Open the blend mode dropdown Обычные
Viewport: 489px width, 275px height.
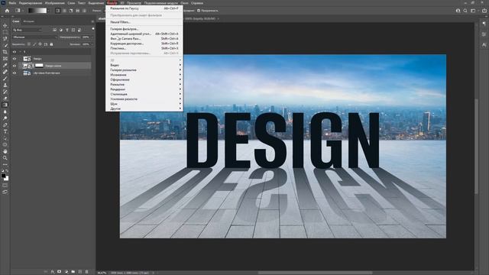click(x=34, y=37)
